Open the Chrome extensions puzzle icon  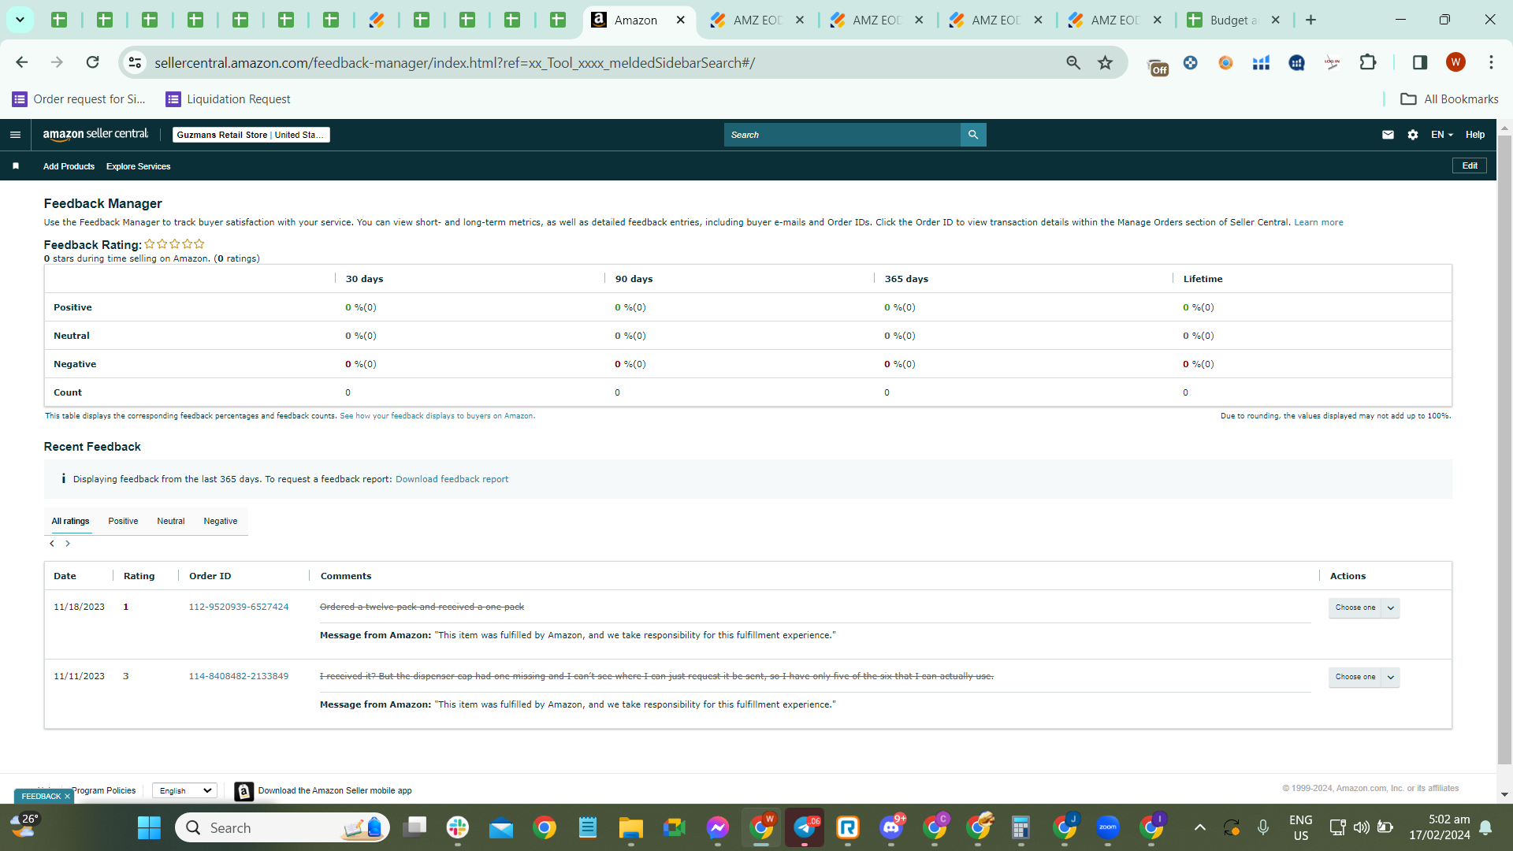click(x=1368, y=62)
